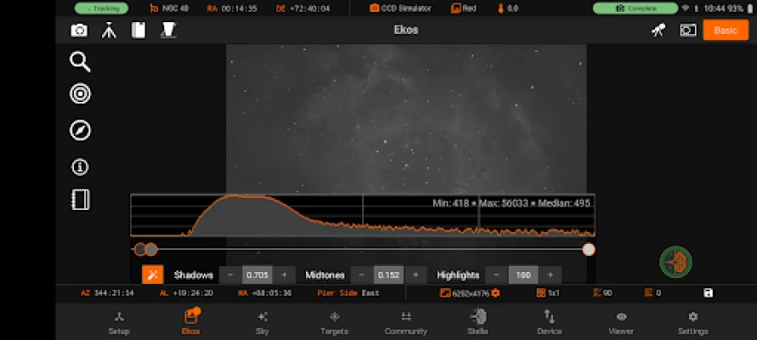Click the RA 00:14:35 coordinate

click(x=231, y=8)
